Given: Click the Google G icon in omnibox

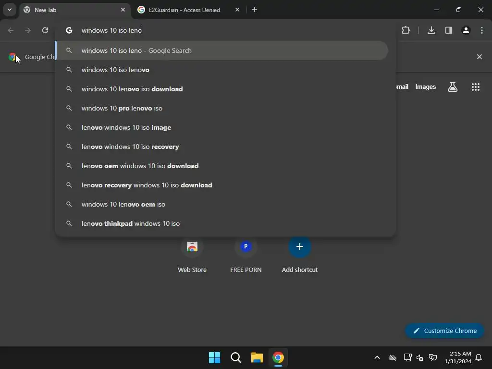Looking at the screenshot, I should tap(69, 30).
